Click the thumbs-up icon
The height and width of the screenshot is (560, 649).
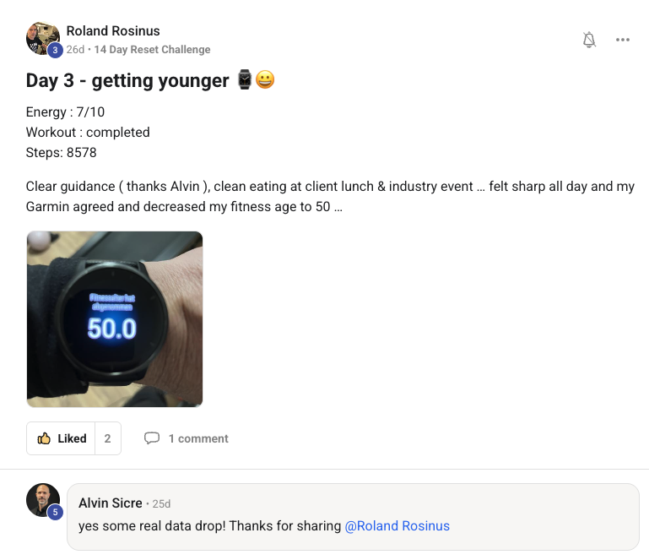[44, 438]
